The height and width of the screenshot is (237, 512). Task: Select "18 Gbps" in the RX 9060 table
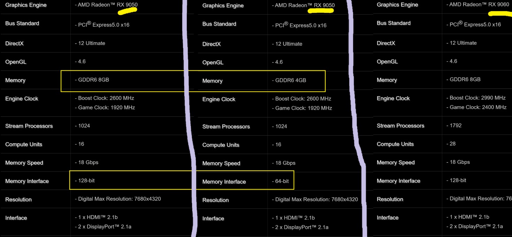pyautogui.click(x=460, y=162)
